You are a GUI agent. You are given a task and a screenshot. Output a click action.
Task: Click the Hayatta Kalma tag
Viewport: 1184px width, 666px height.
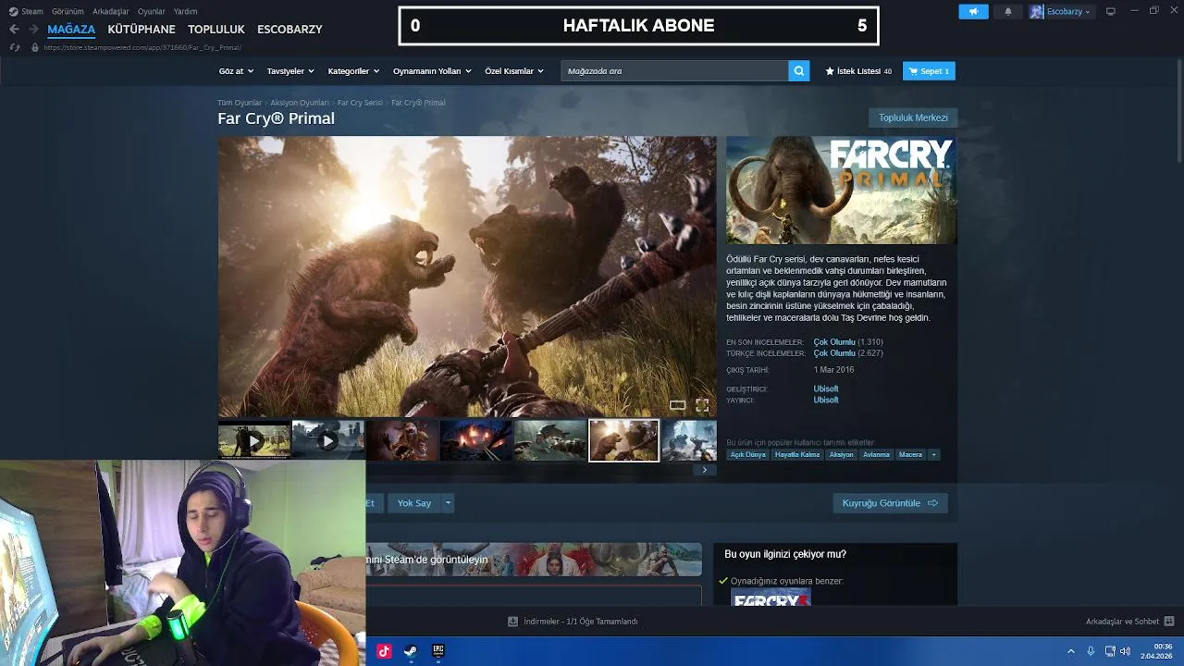pos(797,454)
